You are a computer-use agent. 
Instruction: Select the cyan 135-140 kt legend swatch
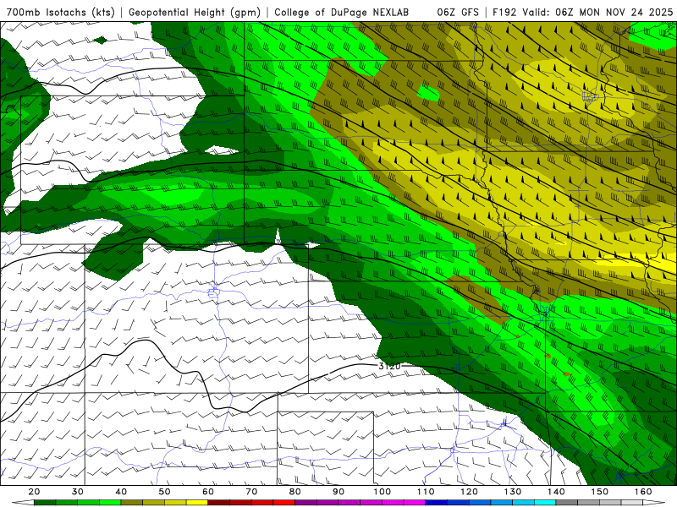[x=545, y=503]
